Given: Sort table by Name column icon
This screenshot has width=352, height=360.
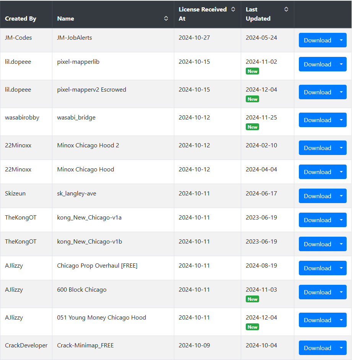Looking at the screenshot, I should coord(166,18).
